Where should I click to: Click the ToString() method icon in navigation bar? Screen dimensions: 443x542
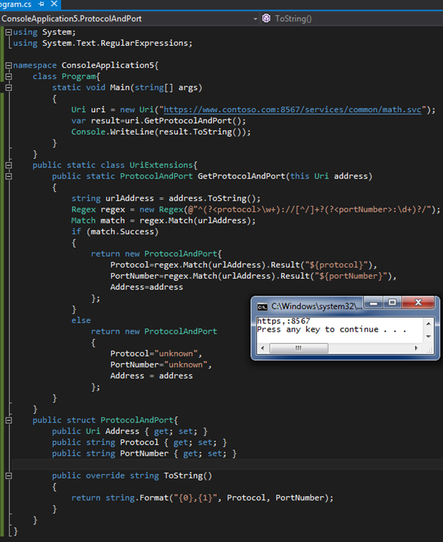[266, 18]
